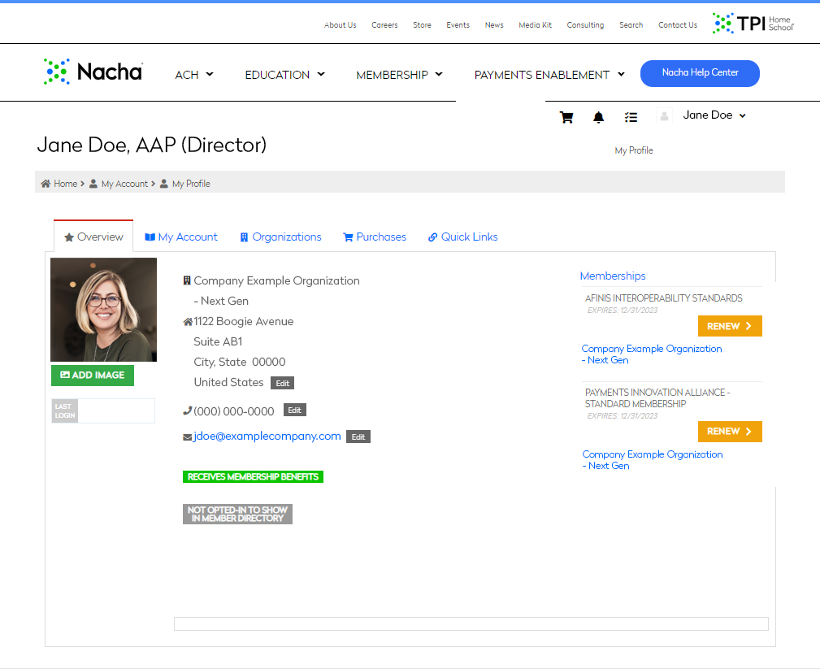Viewport: 820px width, 669px height.
Task: Open the Contact Us link
Action: (x=678, y=25)
